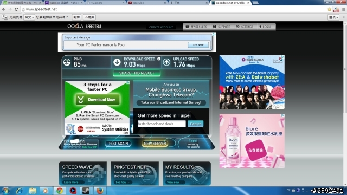Image resolution: width=347 pixels, height=195 pixels.
Task: Open the My Results View now link
Action: tap(175, 182)
